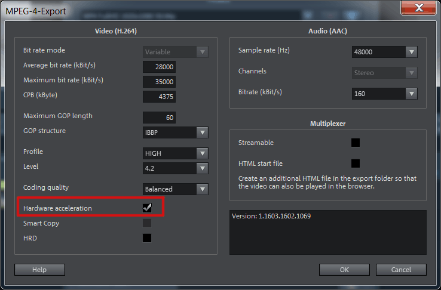Viewport: 441px width, 290px height.
Task: Click the Video (H.264) heading
Action: tap(116, 31)
